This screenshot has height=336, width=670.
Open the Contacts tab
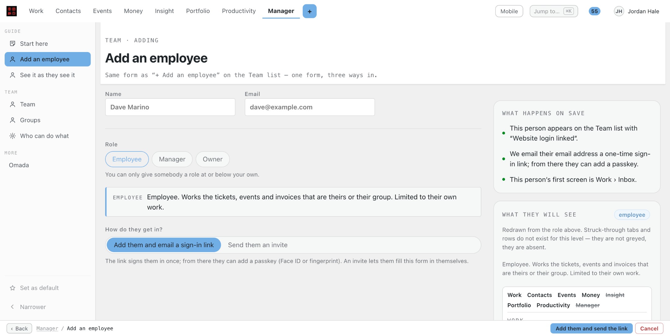point(68,11)
